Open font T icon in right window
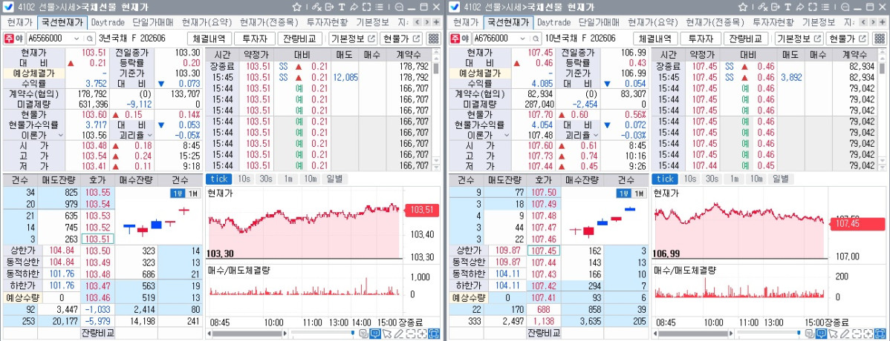Viewport: 890px width, 341px height. point(787,7)
